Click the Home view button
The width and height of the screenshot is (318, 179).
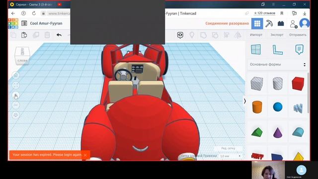(16, 75)
